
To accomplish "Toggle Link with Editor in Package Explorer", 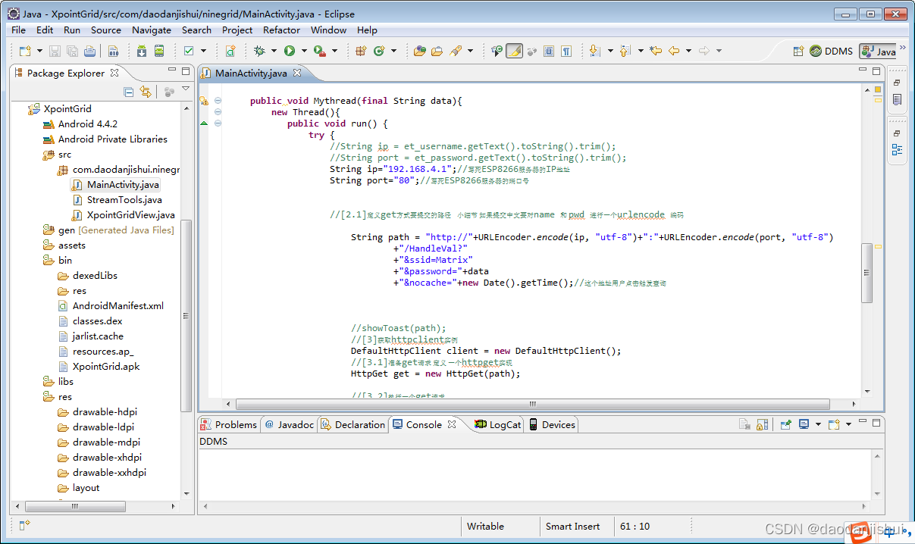I will tap(145, 92).
